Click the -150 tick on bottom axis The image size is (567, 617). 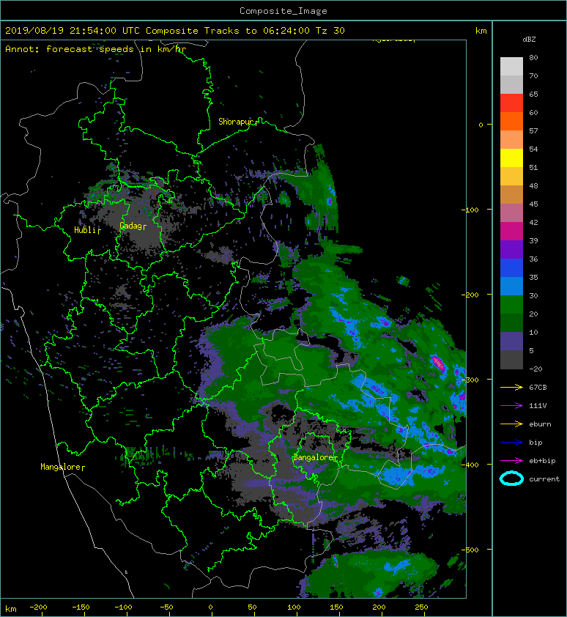coord(81,607)
